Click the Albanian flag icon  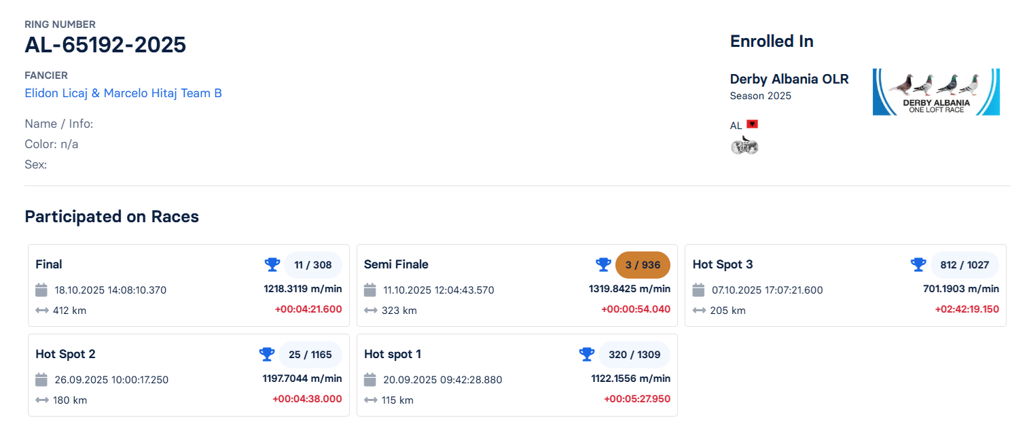[x=752, y=124]
